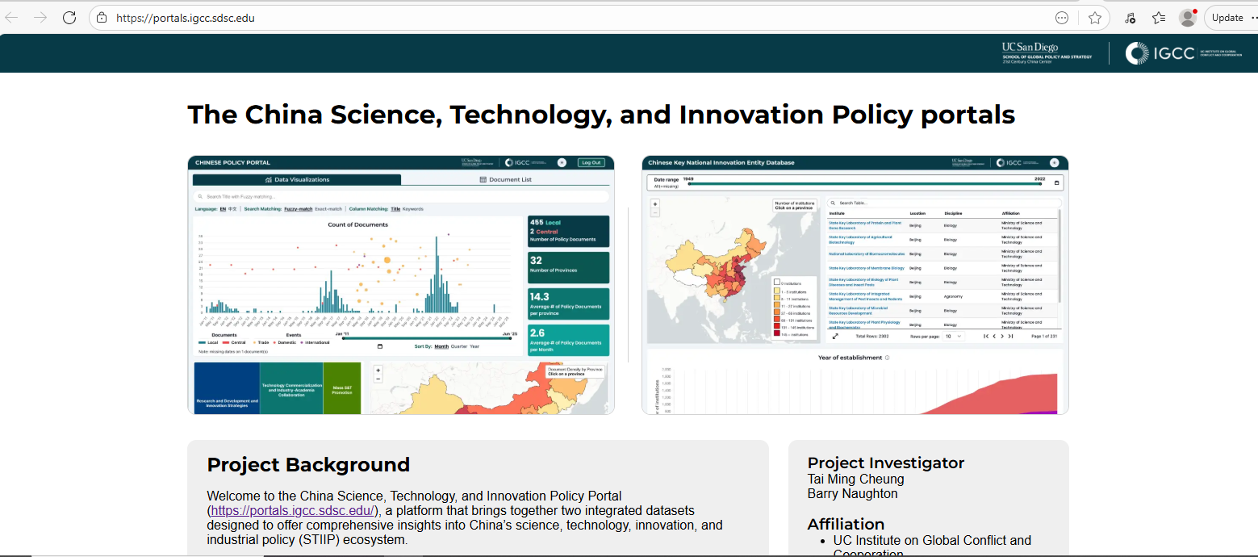Reload the page with the refresh icon
The image size is (1258, 557).
pyautogui.click(x=69, y=18)
